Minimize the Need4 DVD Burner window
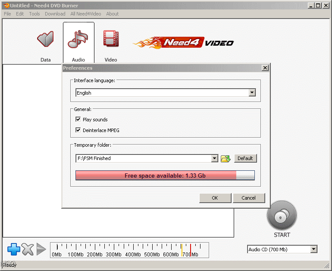The width and height of the screenshot is (332, 271). pos(311,6)
